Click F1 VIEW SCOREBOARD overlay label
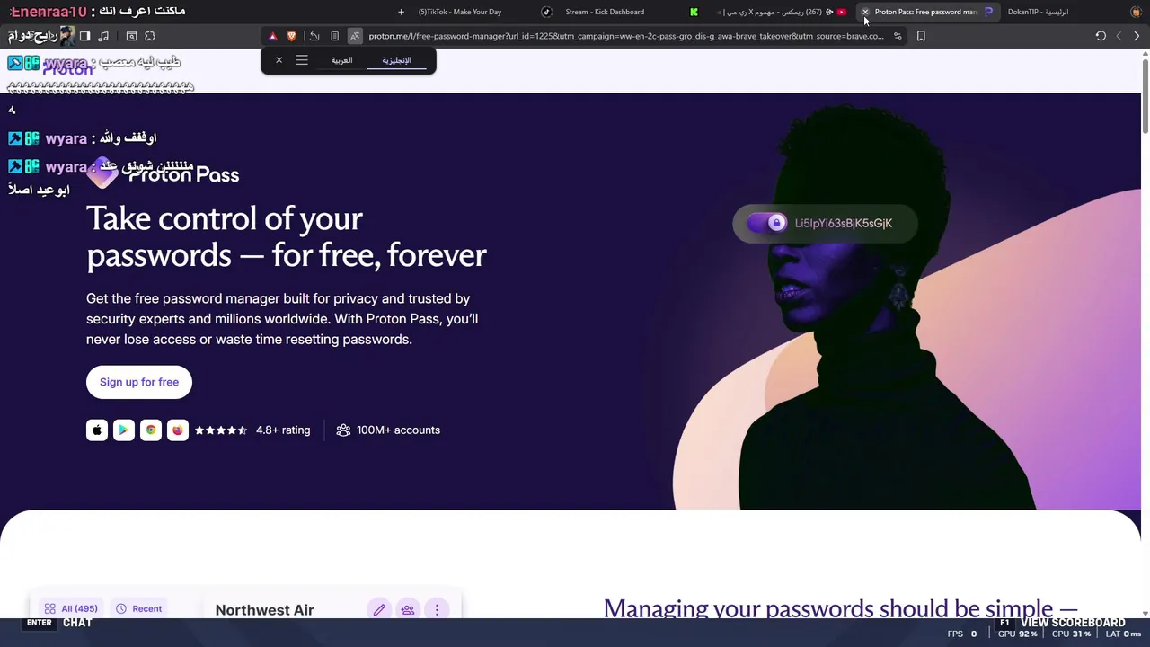The height and width of the screenshot is (647, 1150). coord(1061,623)
